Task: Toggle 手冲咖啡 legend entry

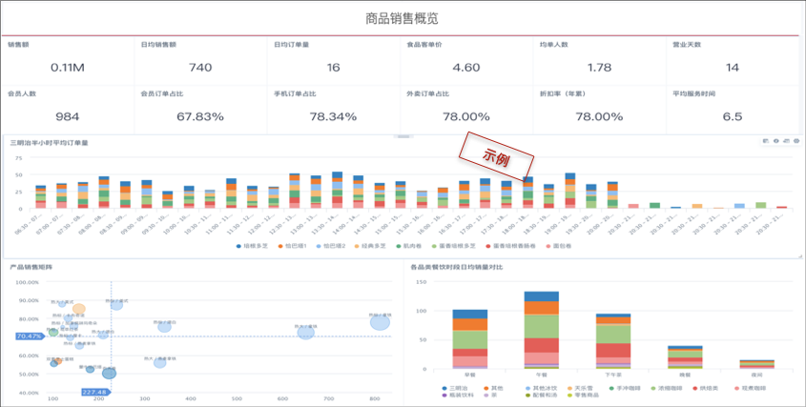Action: click(x=624, y=388)
